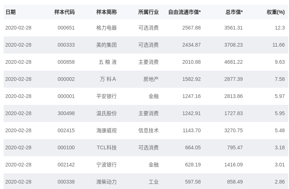Click total market cap 3708.23
The image size is (289, 189).
point(233,45)
